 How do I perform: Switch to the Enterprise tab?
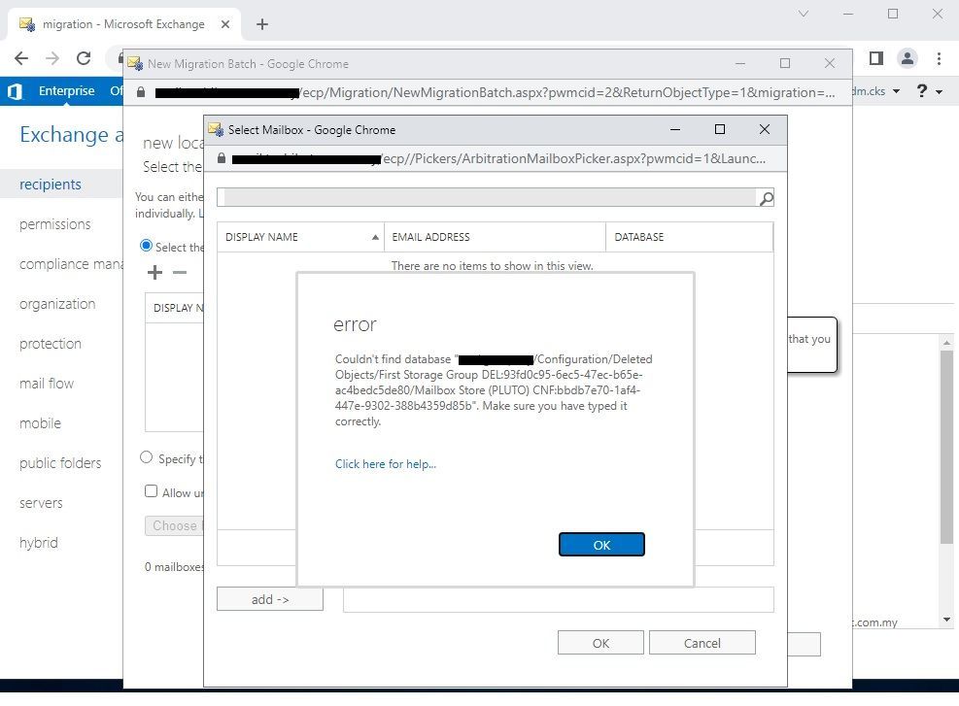(x=66, y=90)
